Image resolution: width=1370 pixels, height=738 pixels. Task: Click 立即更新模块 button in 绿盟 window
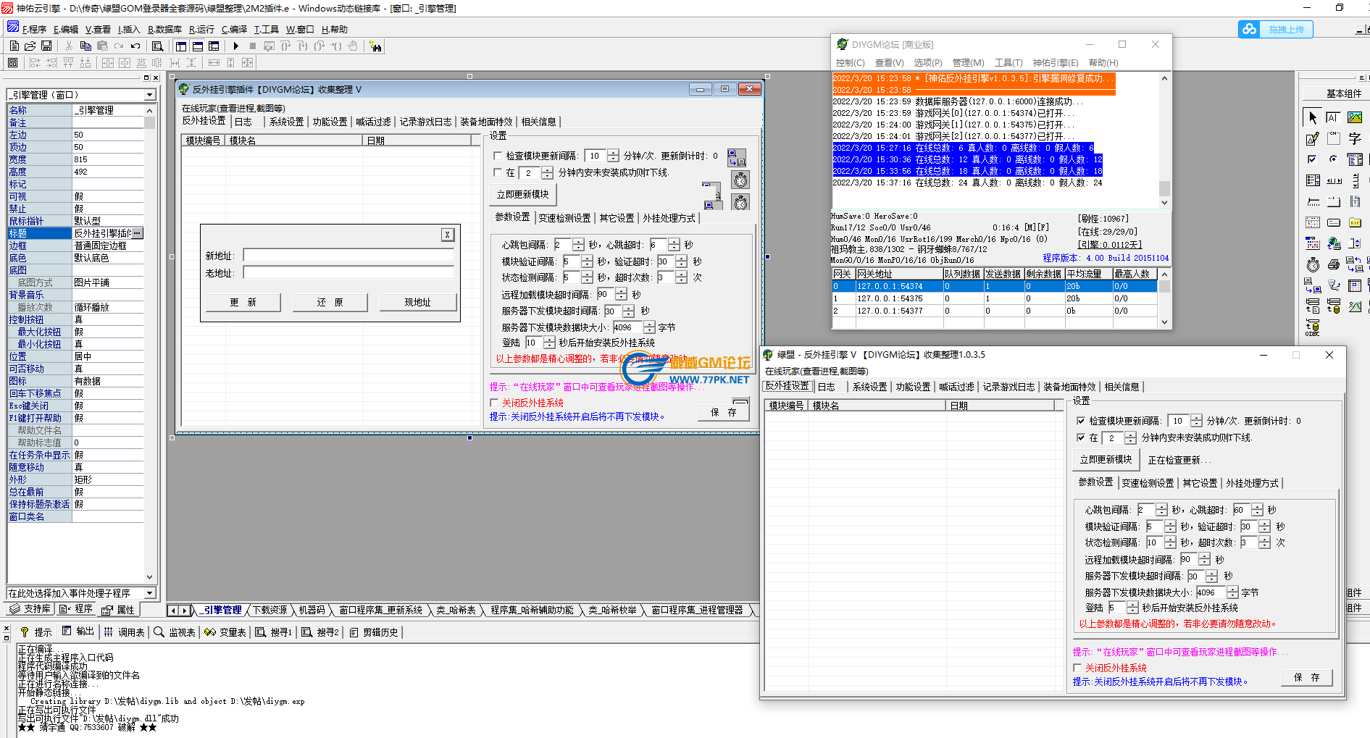(x=1106, y=459)
